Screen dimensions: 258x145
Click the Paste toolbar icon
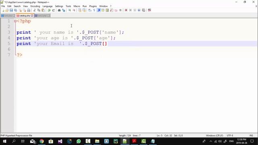pos(43,10)
